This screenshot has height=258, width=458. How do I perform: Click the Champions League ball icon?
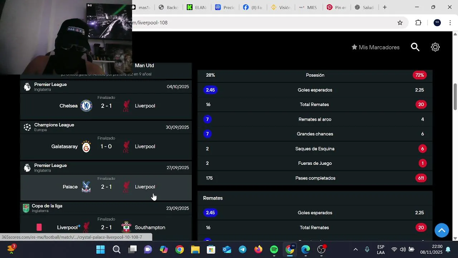pyautogui.click(x=27, y=127)
